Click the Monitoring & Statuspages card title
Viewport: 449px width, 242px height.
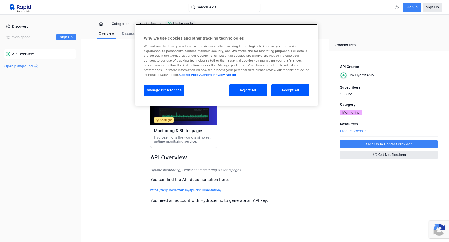tap(178, 131)
